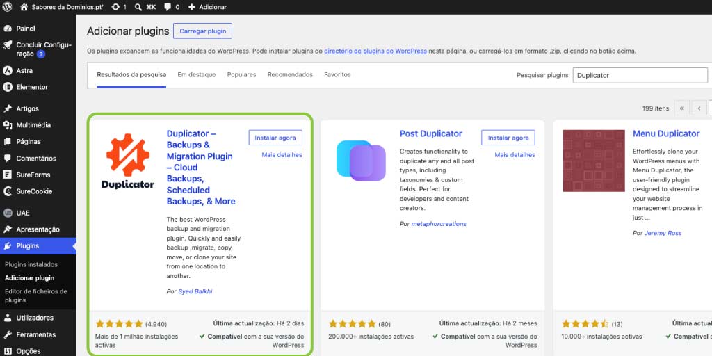Image resolution: width=712 pixels, height=356 pixels.
Task: Click the Opções settings icon
Action: point(7,351)
